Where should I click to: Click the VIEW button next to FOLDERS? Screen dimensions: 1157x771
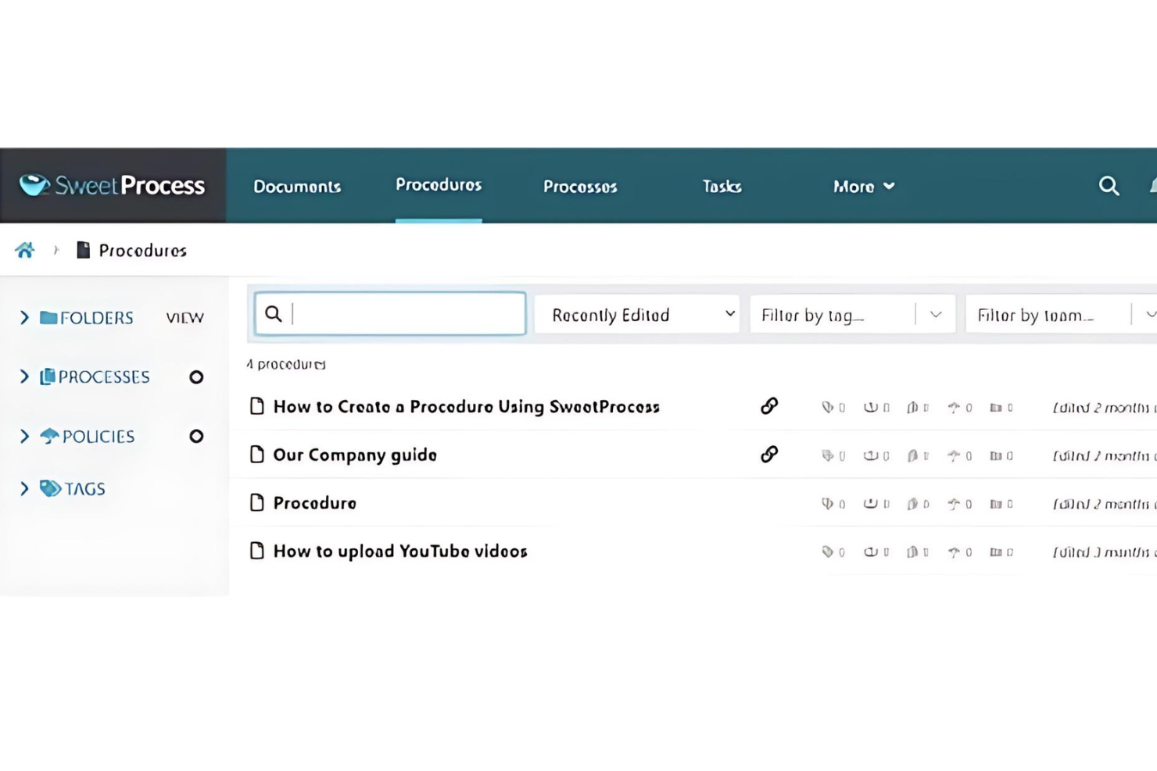pos(184,317)
